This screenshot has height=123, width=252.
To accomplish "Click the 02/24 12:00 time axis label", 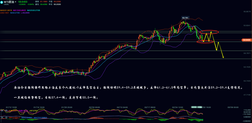I will [178, 107].
